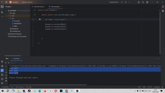165x93 pixels.
Task: Click the inspections green checkmark widget
Action: pyautogui.click(x=159, y=10)
